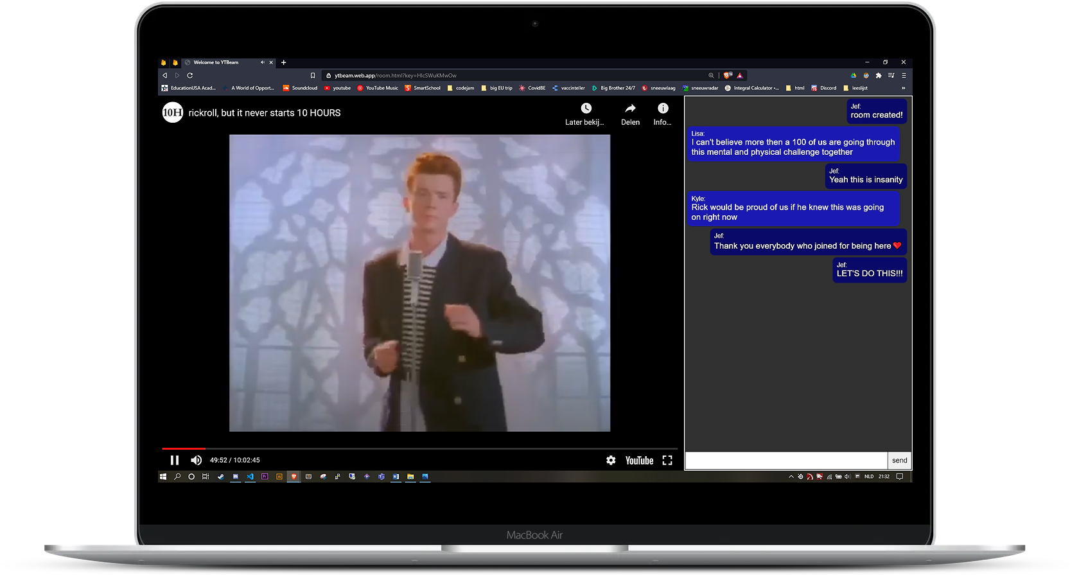The width and height of the screenshot is (1070, 575).
Task: Toggle fullscreen mode on the video player
Action: (667, 460)
